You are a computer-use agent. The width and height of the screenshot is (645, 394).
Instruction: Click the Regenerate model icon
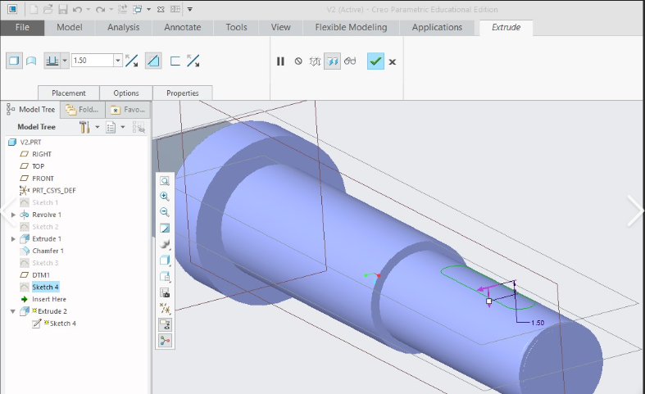122,9
